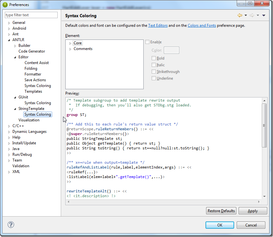Open the Text Editors link

click(158, 25)
